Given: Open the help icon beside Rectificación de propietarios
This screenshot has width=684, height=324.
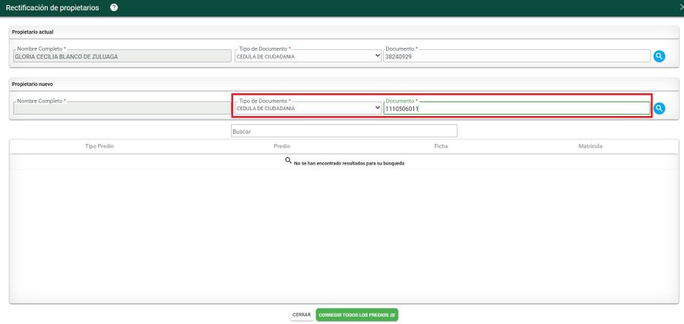Looking at the screenshot, I should [114, 8].
